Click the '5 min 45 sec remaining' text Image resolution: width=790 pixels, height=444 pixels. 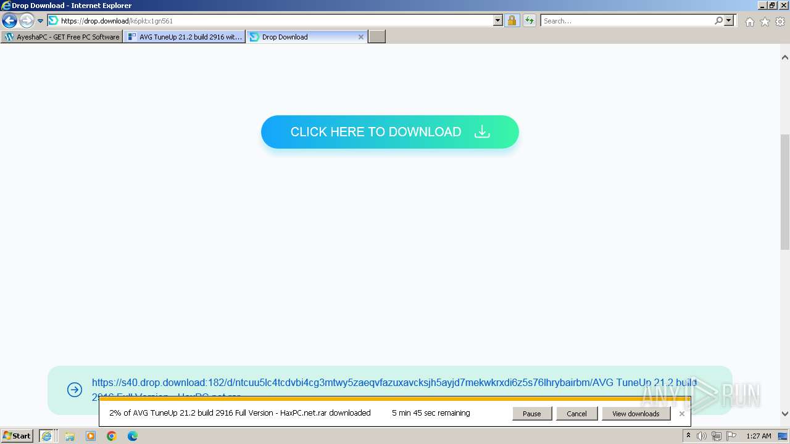(431, 413)
